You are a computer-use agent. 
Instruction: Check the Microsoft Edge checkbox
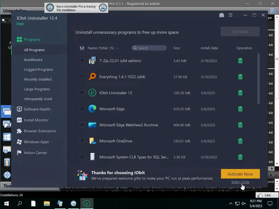point(82,109)
